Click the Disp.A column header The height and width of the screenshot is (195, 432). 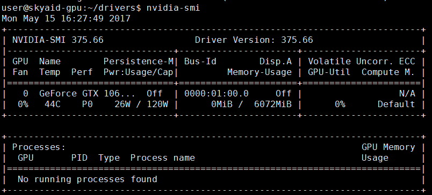click(276, 62)
